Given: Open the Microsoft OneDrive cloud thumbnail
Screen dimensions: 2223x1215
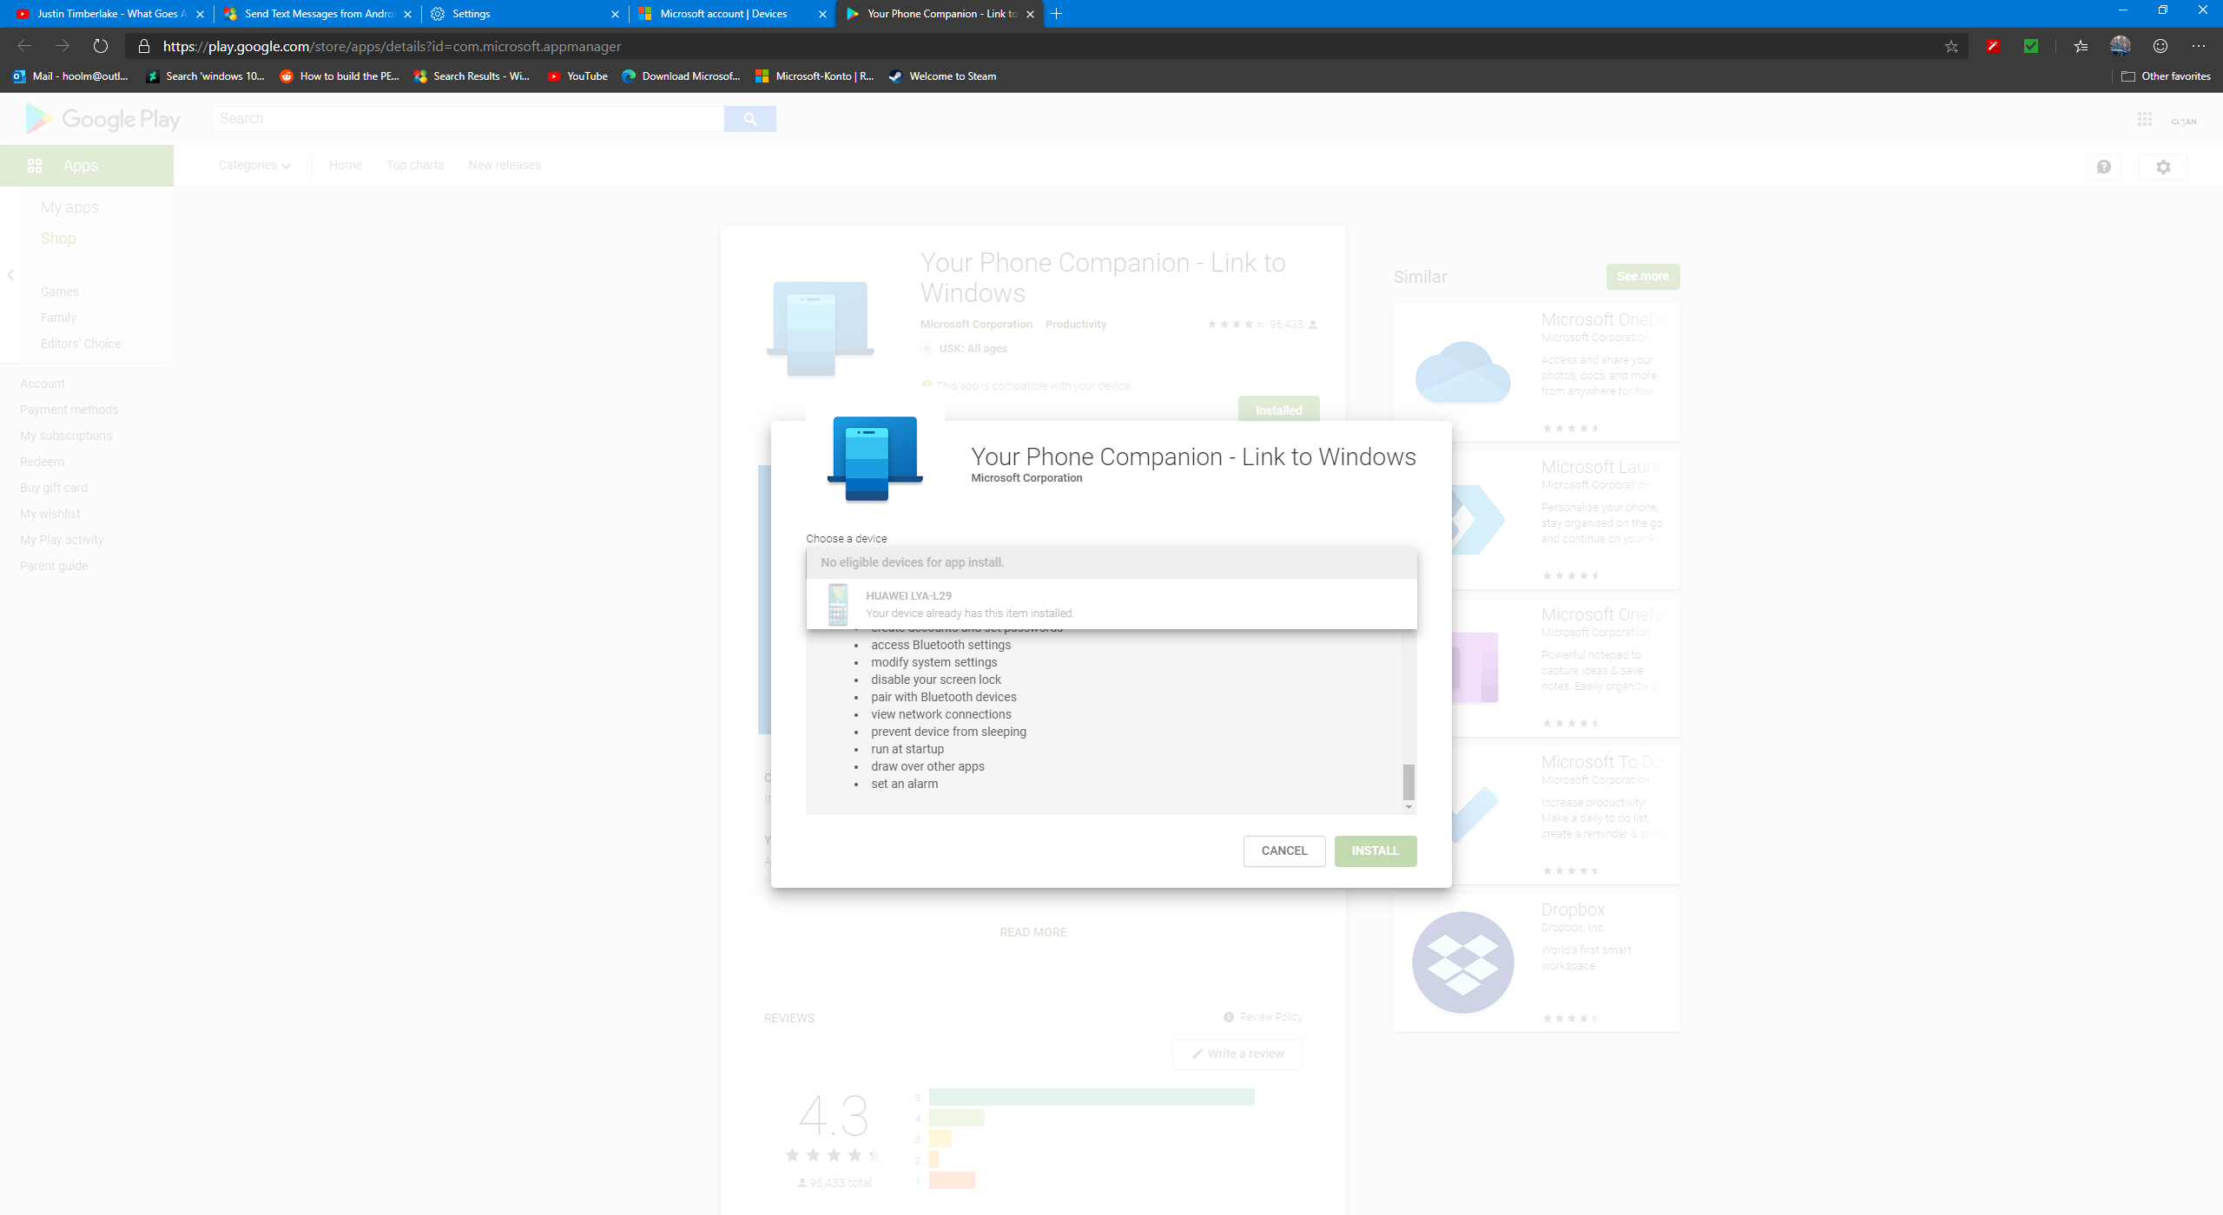Looking at the screenshot, I should click(x=1463, y=372).
